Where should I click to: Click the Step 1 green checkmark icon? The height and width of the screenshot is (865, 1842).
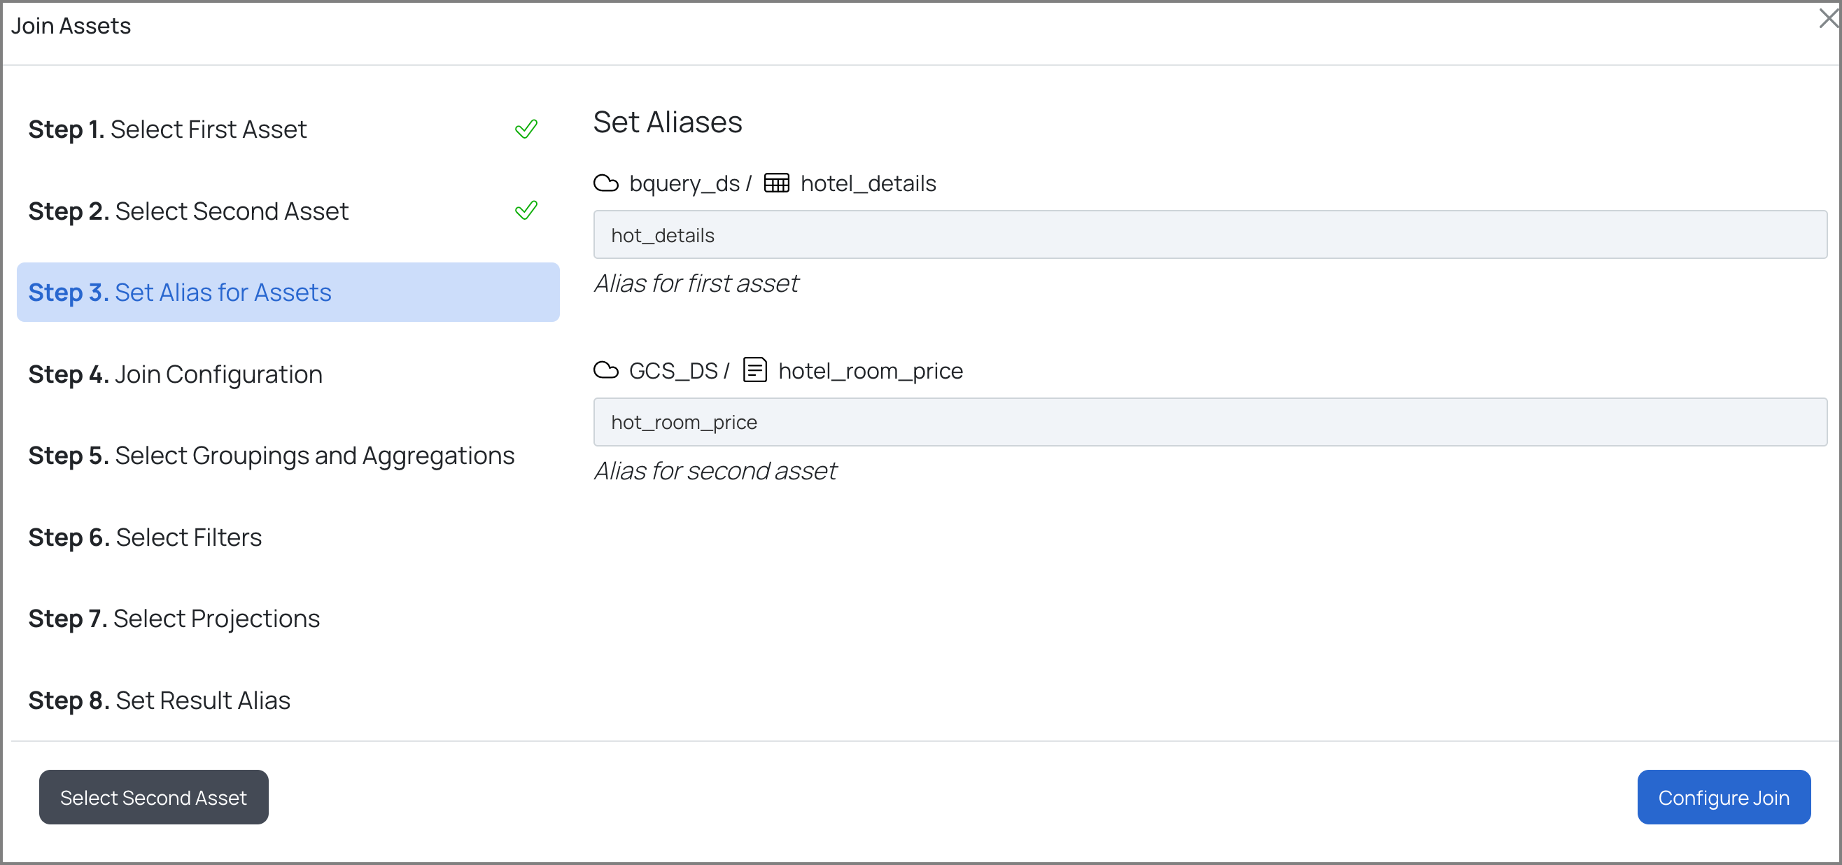click(x=526, y=129)
